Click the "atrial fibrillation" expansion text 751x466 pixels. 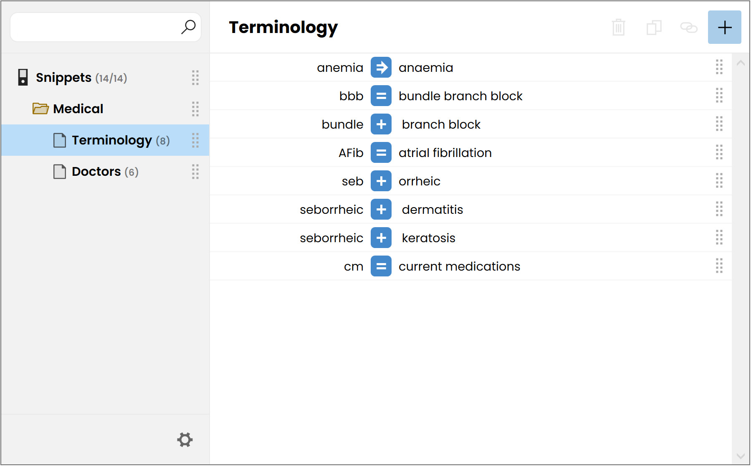[445, 153]
